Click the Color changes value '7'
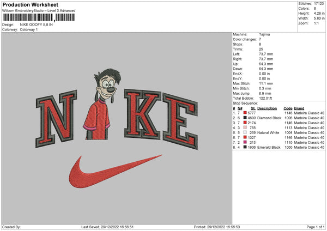This screenshot has height=231, width=327. click(x=260, y=39)
